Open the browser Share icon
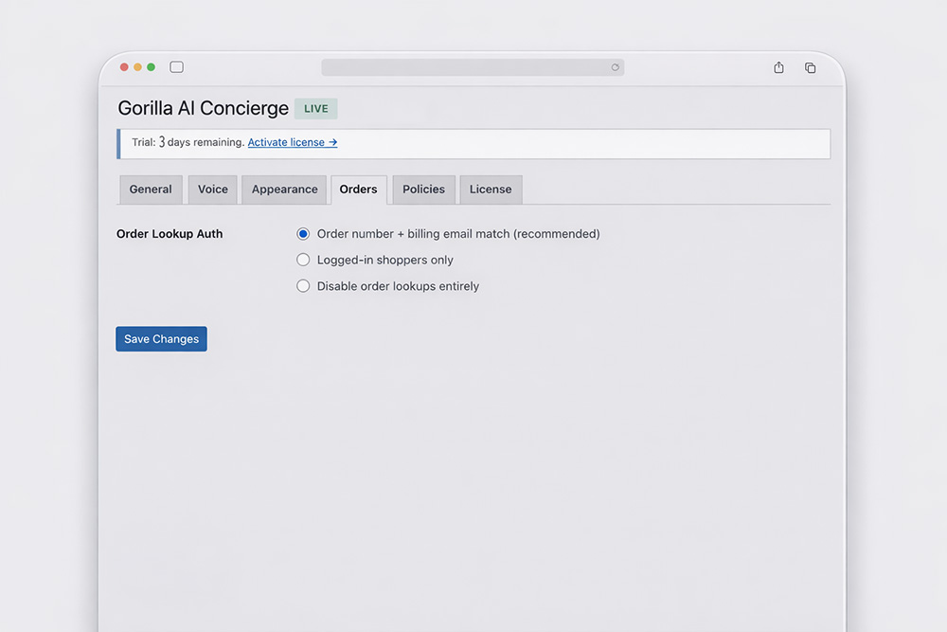The height and width of the screenshot is (632, 947). [778, 67]
